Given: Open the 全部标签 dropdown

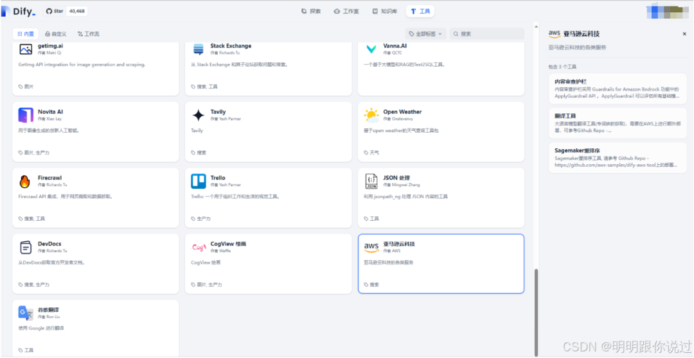Looking at the screenshot, I should pos(425,33).
